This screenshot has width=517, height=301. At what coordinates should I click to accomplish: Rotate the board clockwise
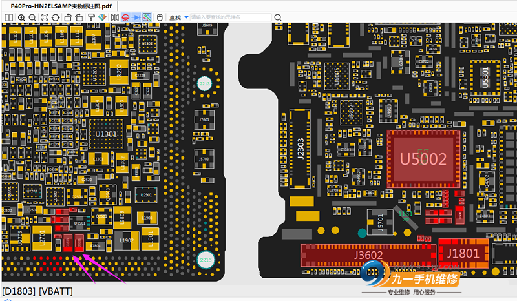coord(79,17)
